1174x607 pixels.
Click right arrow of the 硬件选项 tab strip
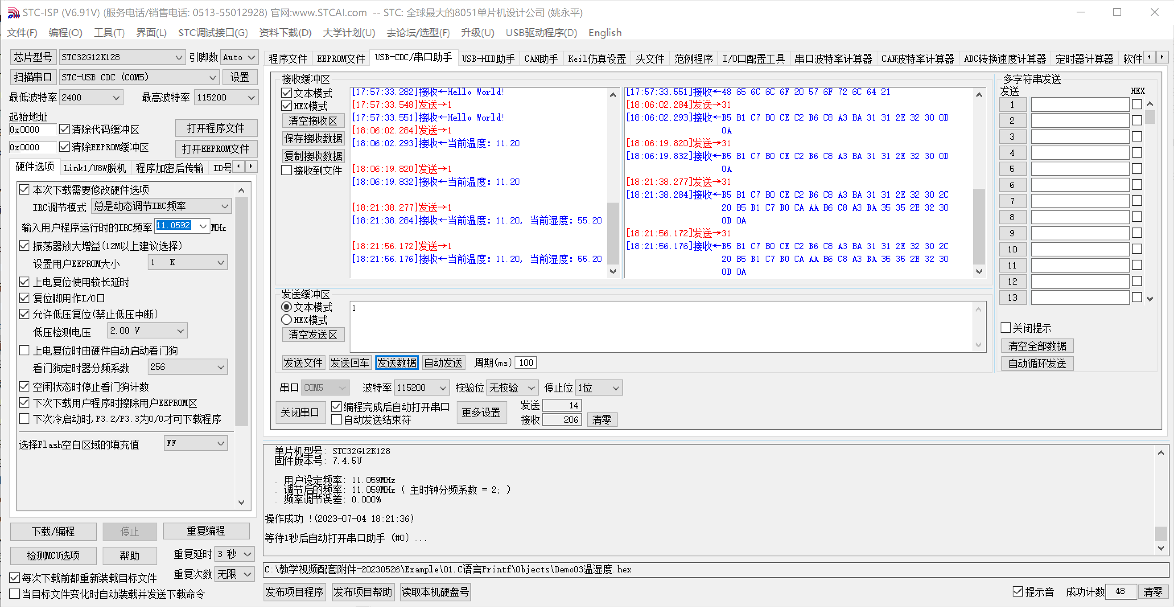click(251, 167)
